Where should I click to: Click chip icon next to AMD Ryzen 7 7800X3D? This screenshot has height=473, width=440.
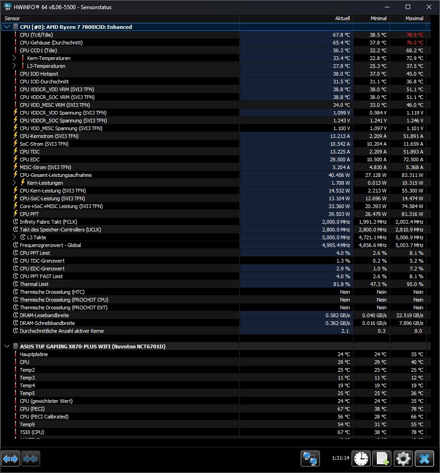(x=16, y=27)
